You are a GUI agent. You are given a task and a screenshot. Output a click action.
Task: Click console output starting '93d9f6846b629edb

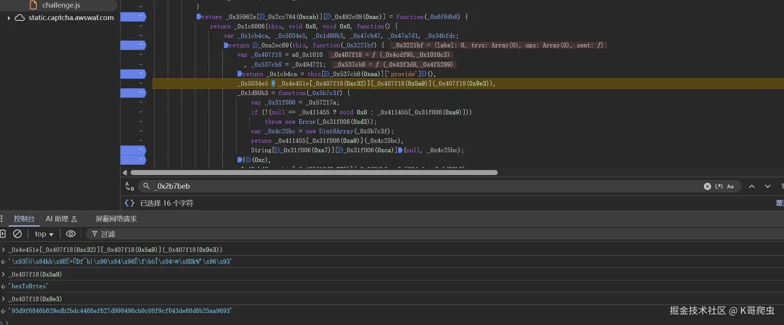(x=120, y=311)
